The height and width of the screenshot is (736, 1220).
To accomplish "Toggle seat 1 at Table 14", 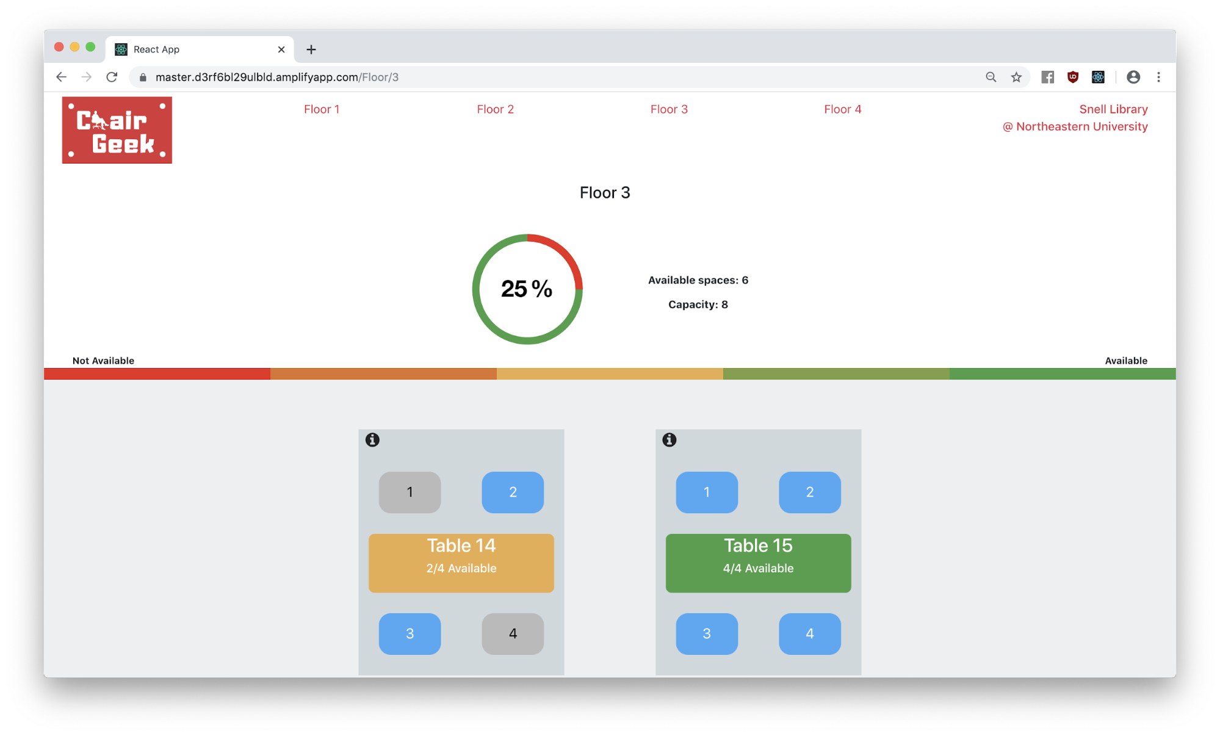I will [x=410, y=492].
